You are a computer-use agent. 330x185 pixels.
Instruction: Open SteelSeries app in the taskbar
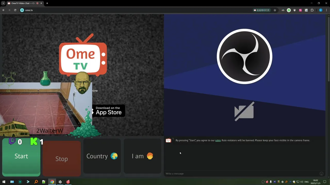pyautogui.click(x=60, y=182)
